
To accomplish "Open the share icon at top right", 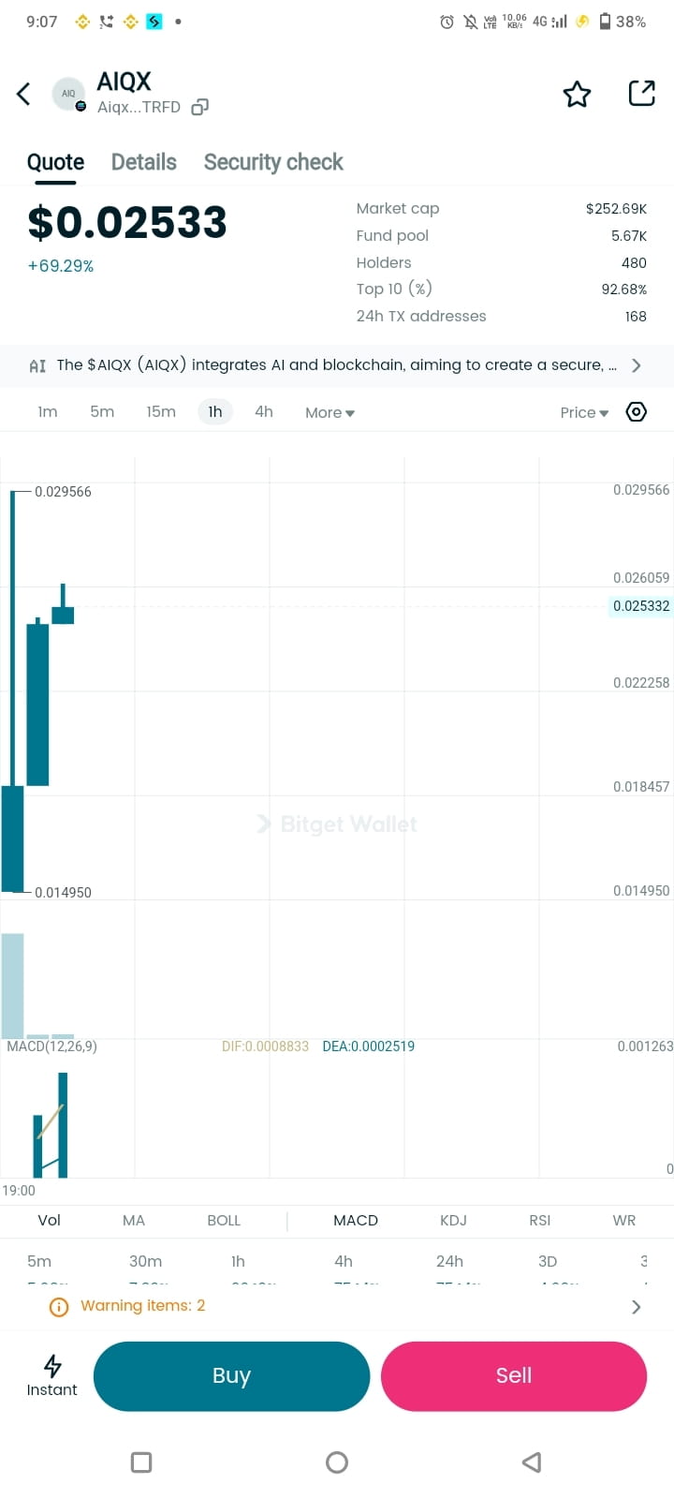I will 641,93.
